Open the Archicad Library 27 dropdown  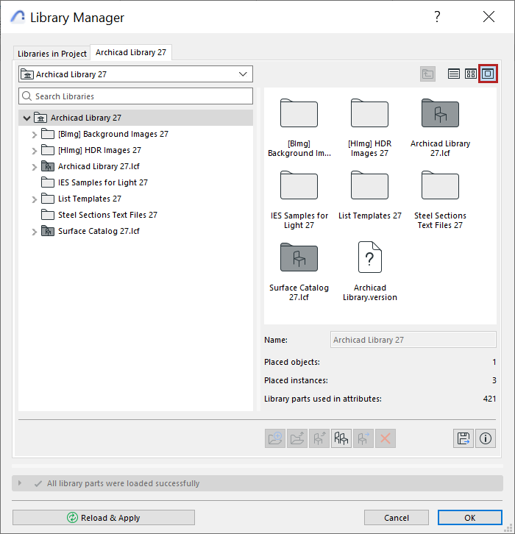click(x=135, y=74)
